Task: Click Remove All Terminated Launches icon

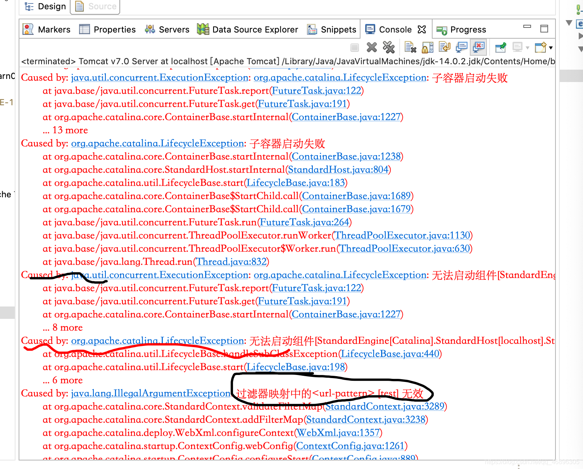Action: tap(389, 48)
